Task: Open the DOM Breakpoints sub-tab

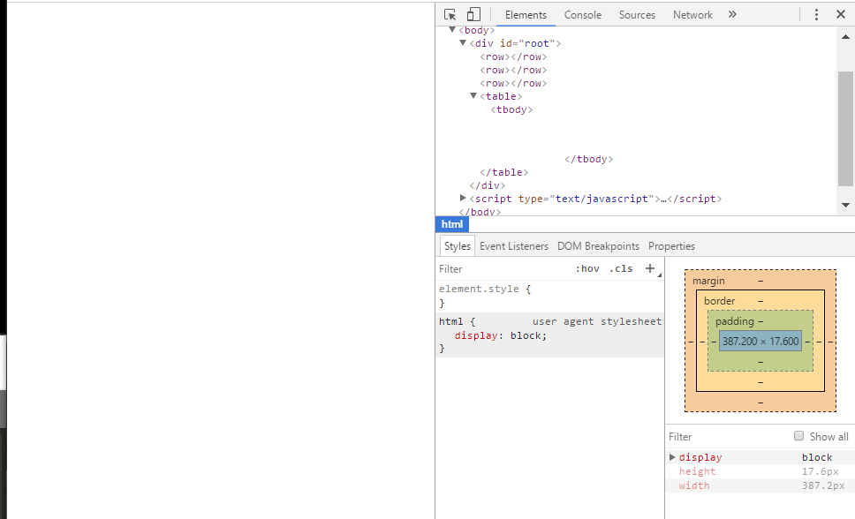Action: coord(598,246)
